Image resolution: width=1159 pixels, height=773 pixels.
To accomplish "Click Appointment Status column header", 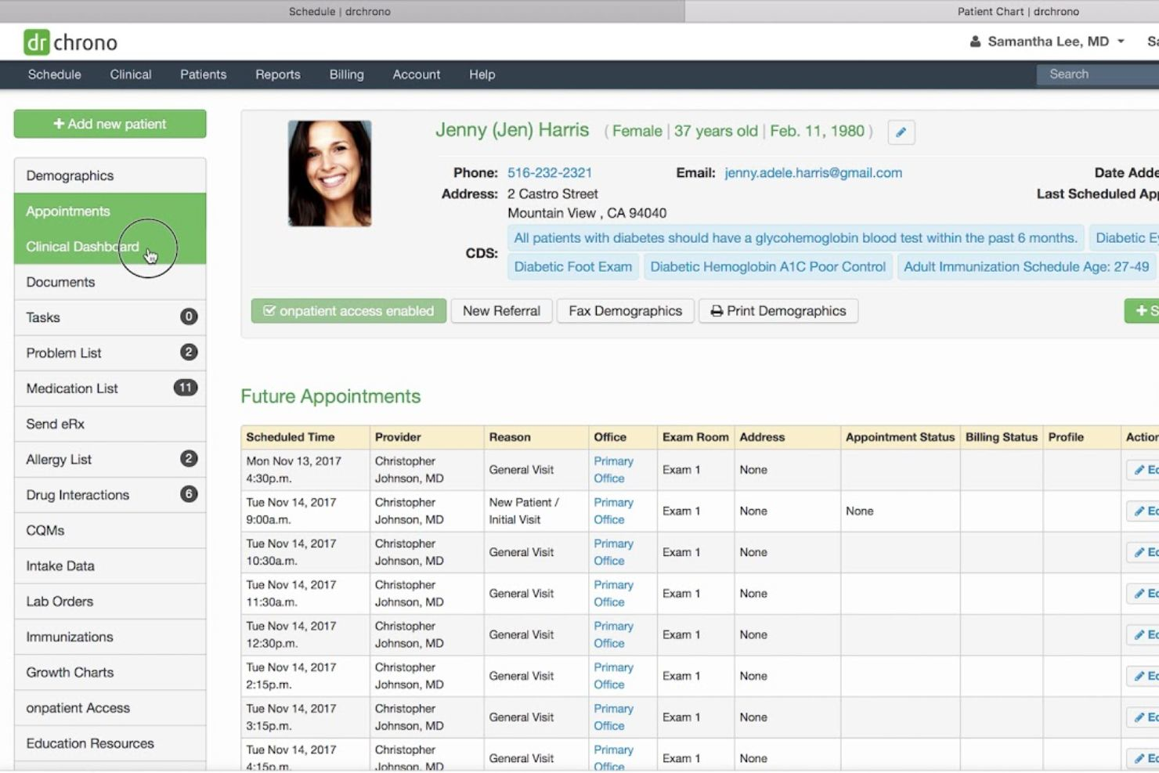I will (x=900, y=437).
